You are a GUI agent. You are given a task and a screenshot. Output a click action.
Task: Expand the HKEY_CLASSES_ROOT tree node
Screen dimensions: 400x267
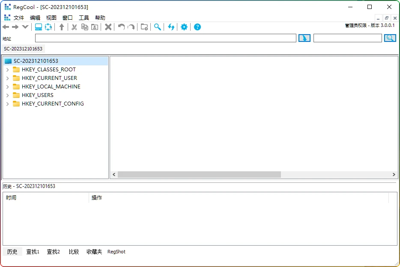click(x=7, y=69)
